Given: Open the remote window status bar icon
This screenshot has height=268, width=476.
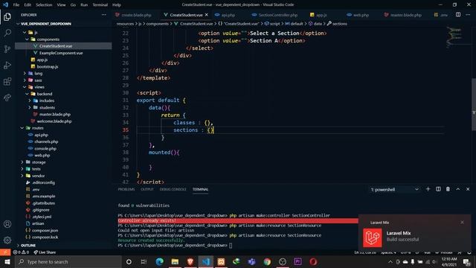Looking at the screenshot, I should (x=5, y=252).
